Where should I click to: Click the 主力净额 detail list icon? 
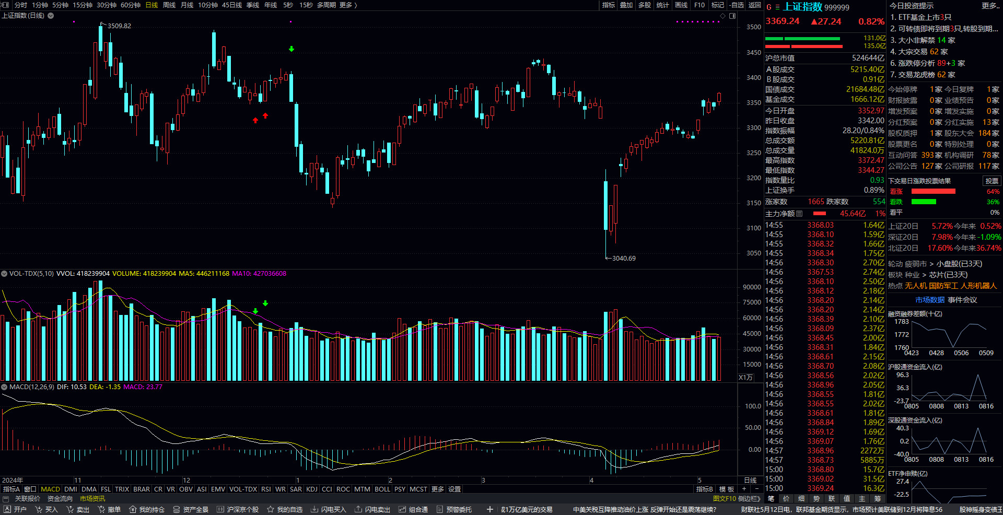pyautogui.click(x=799, y=214)
